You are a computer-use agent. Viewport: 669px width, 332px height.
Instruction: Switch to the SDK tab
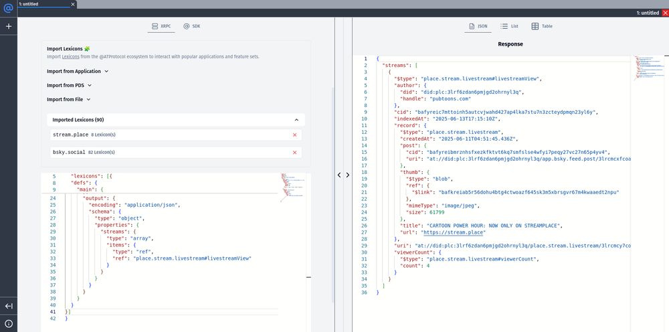(191, 26)
